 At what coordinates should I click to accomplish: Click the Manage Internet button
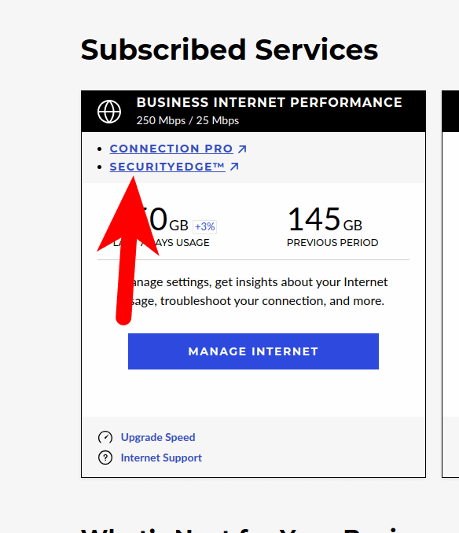click(253, 351)
